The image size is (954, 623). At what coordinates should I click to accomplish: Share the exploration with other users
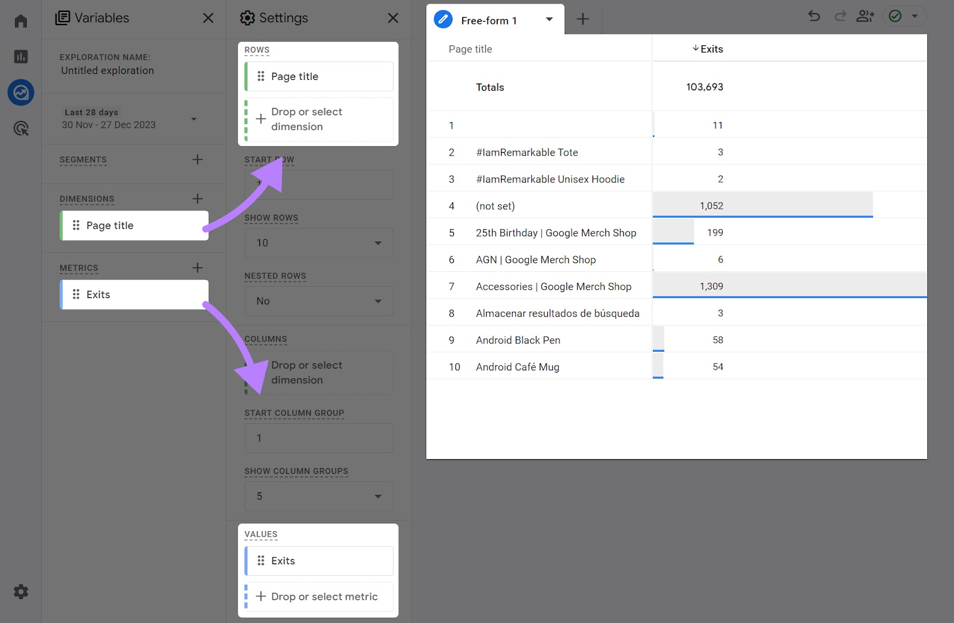point(866,17)
